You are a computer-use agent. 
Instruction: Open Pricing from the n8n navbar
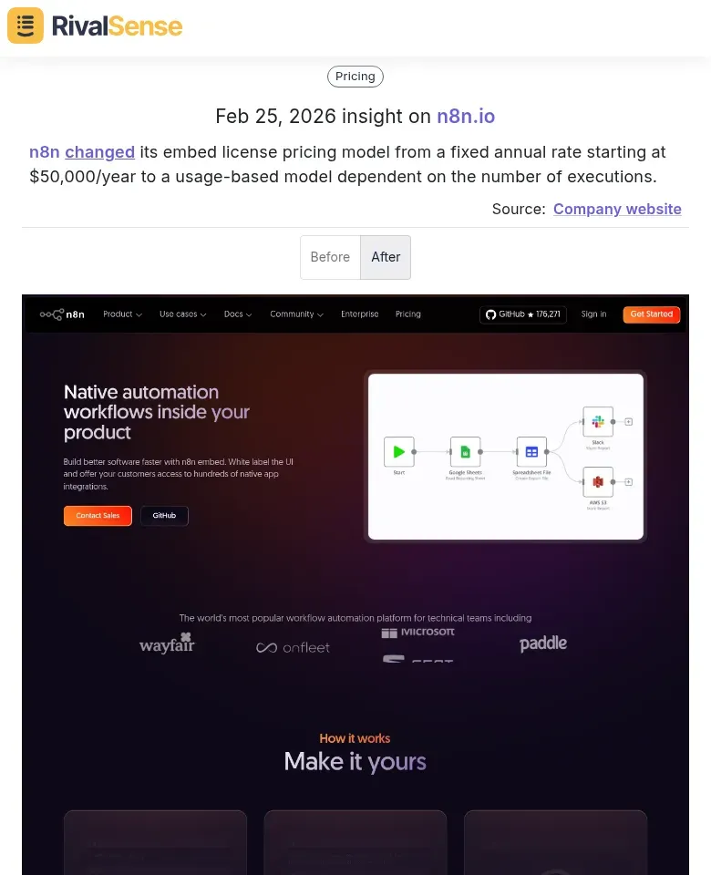[407, 314]
